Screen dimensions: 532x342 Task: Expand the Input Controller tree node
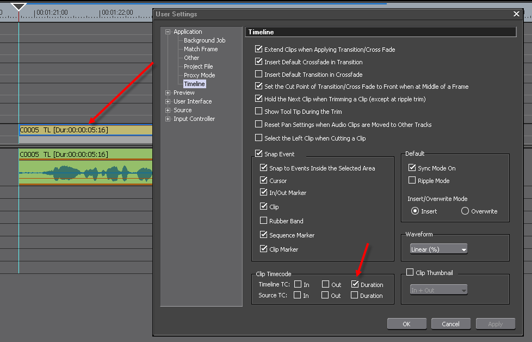point(168,119)
